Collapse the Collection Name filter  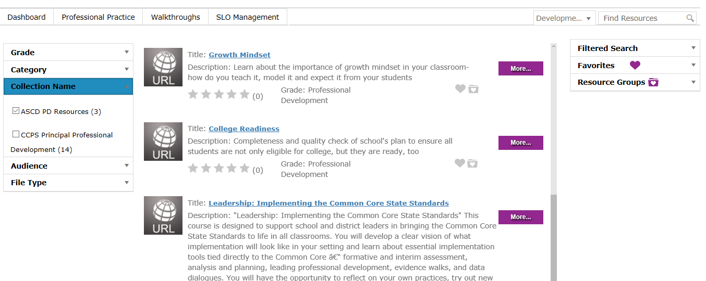[68, 86]
